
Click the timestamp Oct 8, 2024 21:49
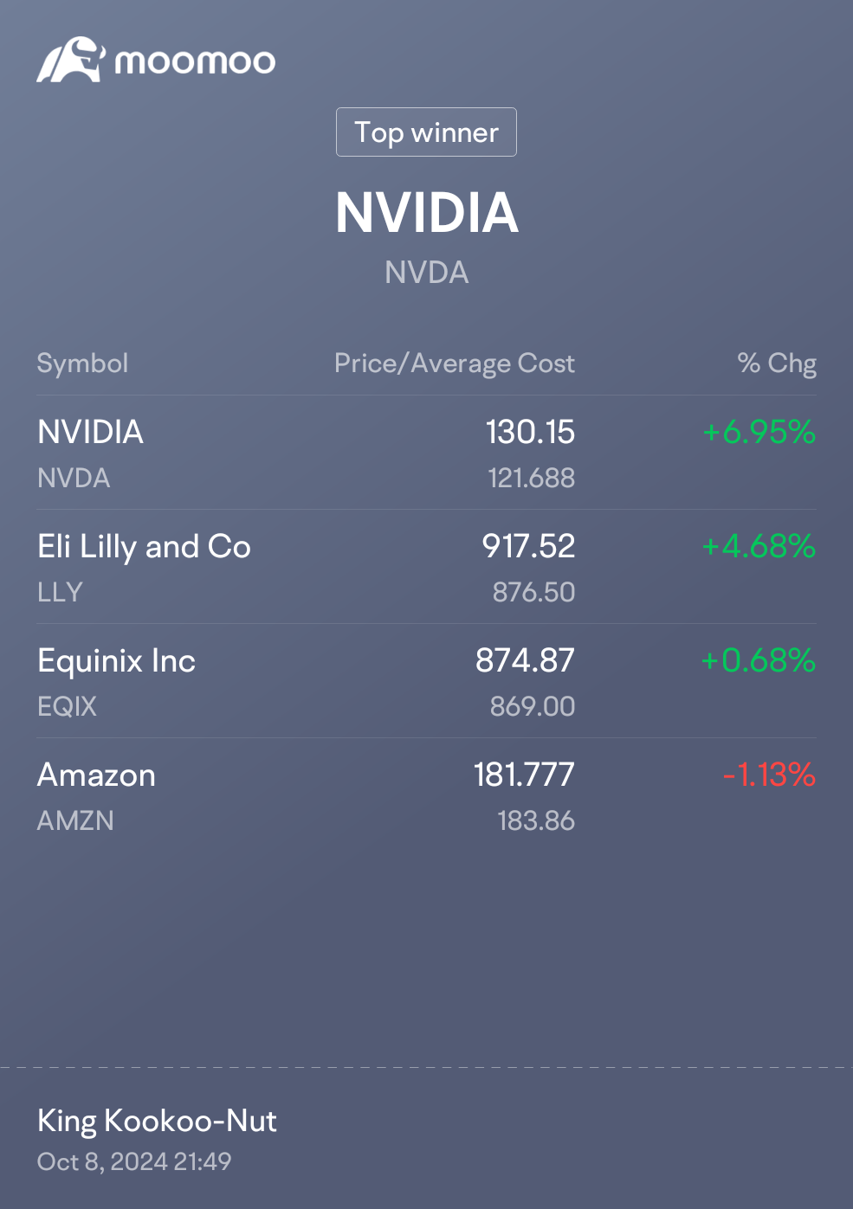point(134,1161)
